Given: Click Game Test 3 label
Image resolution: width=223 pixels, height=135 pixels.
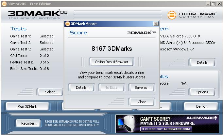Looking at the screenshot, I should pyautogui.click(x=21, y=49).
